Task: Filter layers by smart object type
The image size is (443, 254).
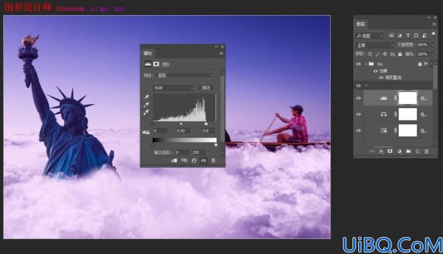Action: point(424,35)
